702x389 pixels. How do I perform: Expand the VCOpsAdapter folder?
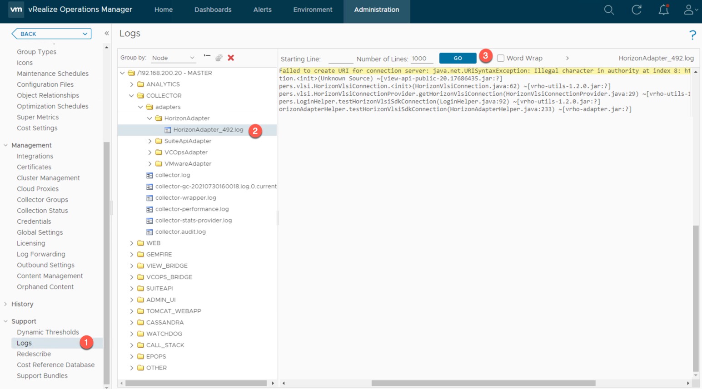pos(149,153)
